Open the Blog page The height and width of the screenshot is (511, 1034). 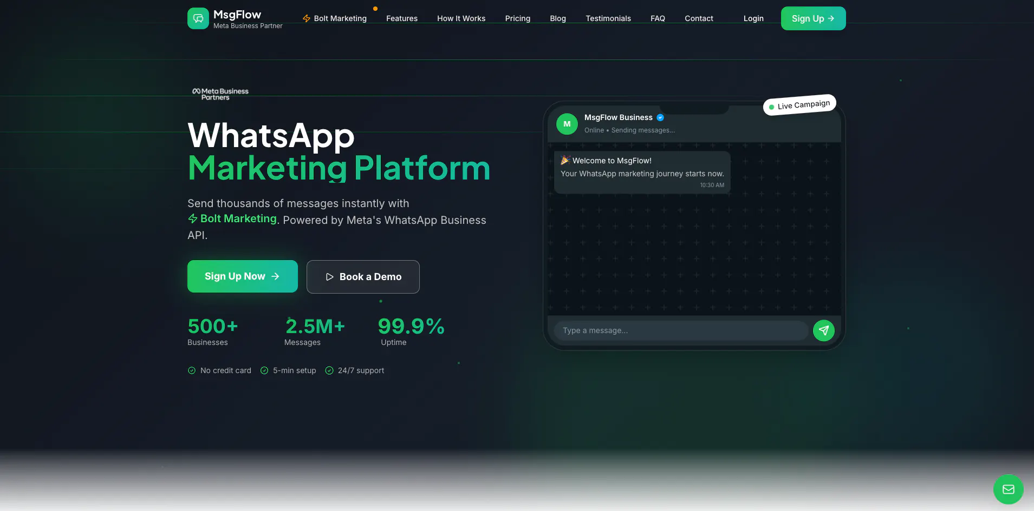[558, 18]
